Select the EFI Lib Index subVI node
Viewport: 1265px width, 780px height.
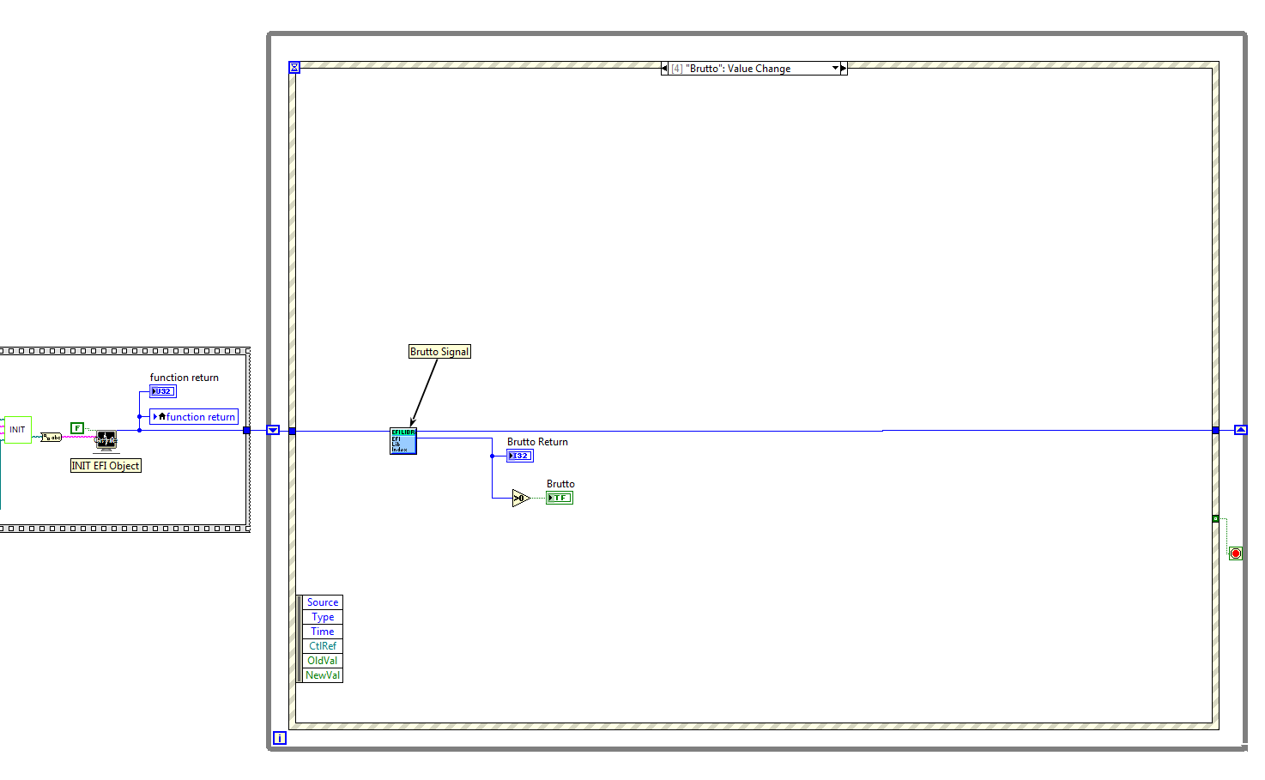pos(403,441)
